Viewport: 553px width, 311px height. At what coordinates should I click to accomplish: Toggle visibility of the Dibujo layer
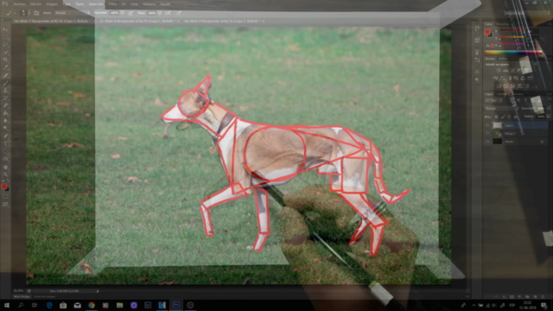(487, 133)
